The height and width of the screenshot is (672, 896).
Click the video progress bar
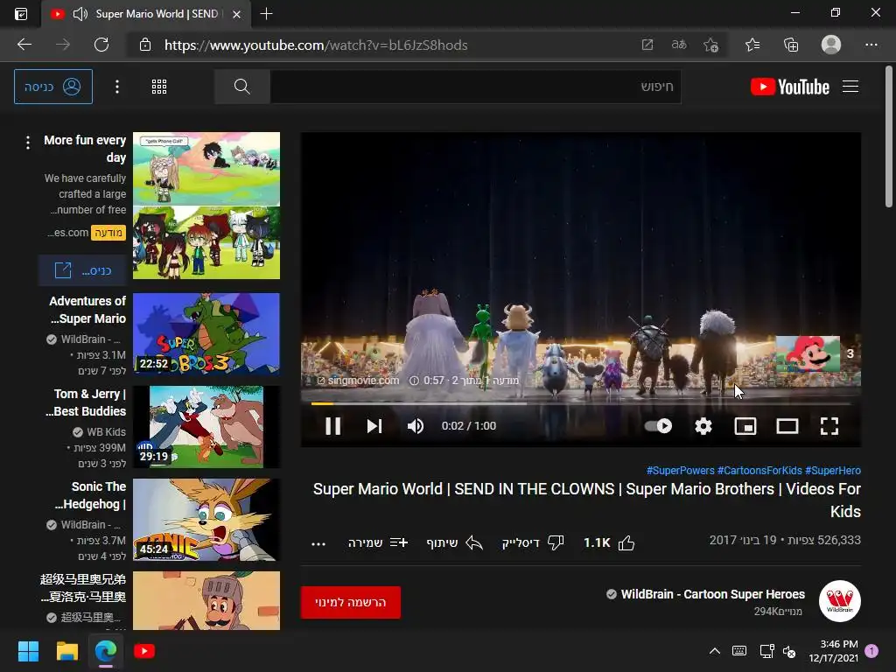pos(581,403)
